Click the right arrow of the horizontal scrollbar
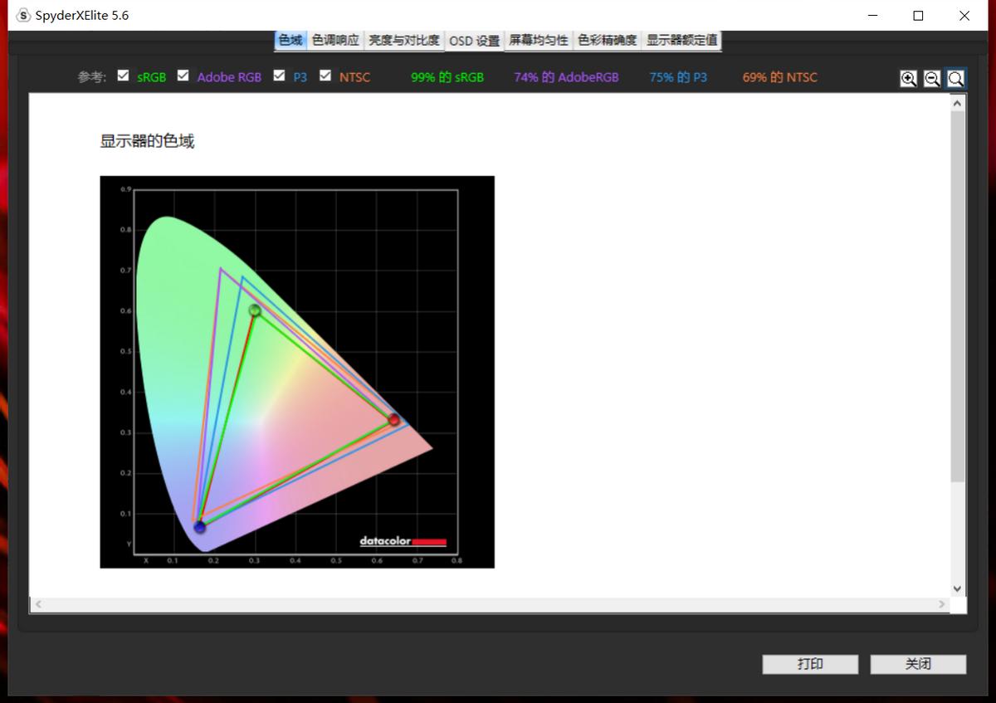996x703 pixels. click(941, 604)
